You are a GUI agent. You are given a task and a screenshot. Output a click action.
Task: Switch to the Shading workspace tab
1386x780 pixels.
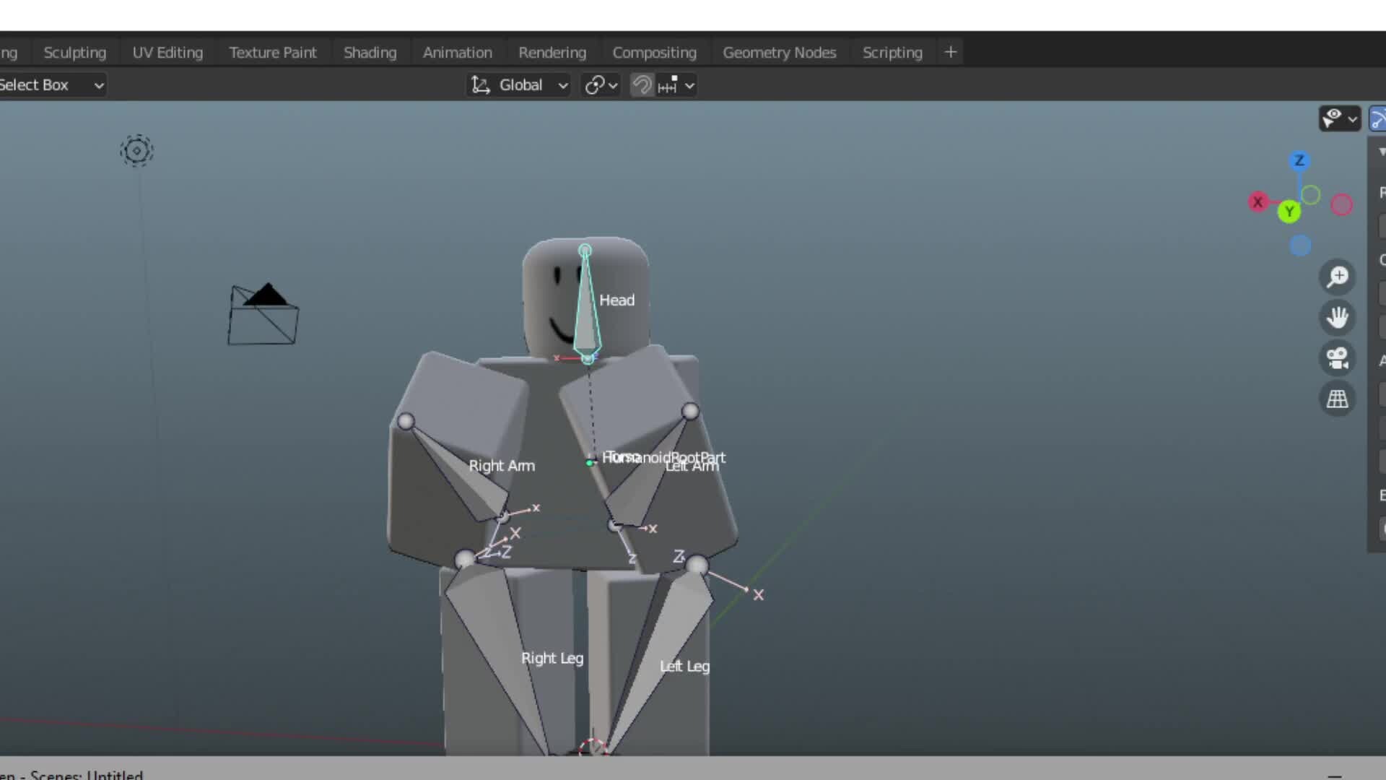click(370, 53)
